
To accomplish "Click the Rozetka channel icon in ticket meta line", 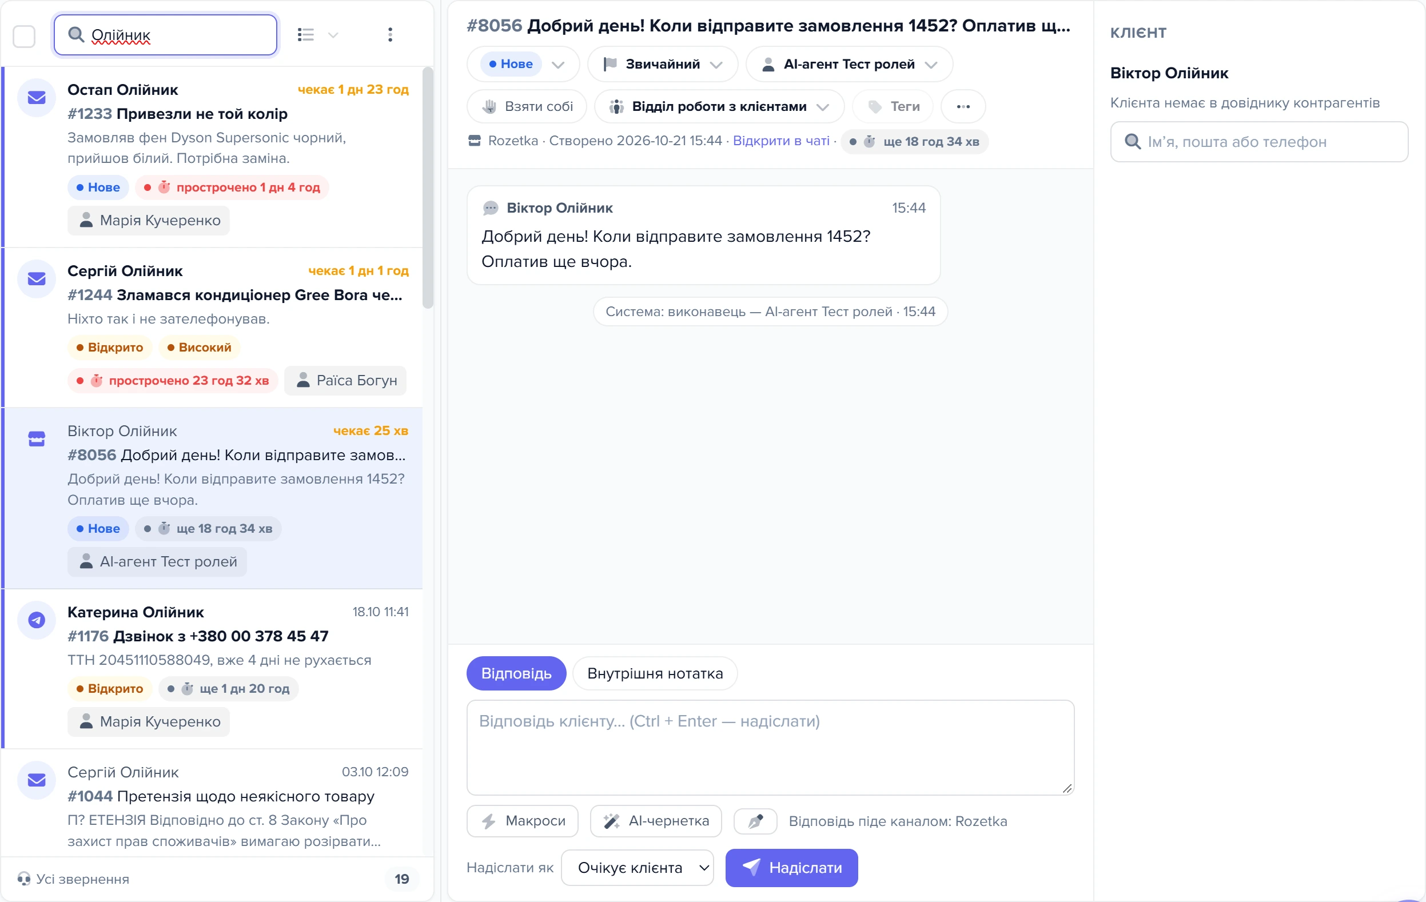I will (x=475, y=141).
